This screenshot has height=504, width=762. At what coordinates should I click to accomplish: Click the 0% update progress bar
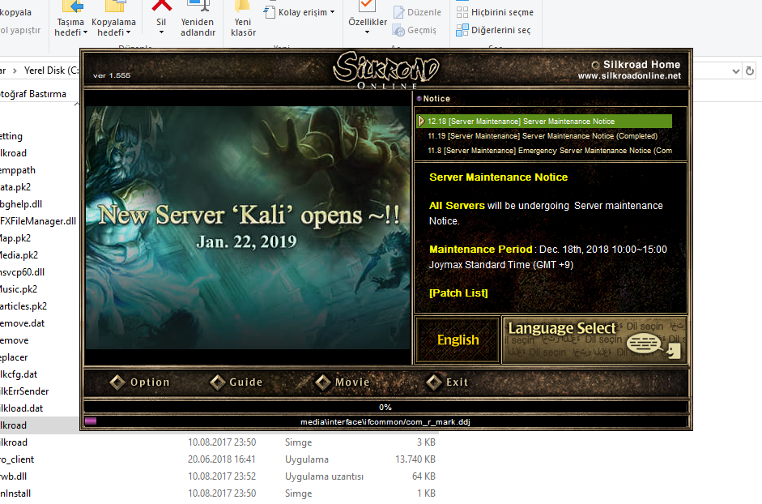point(386,408)
